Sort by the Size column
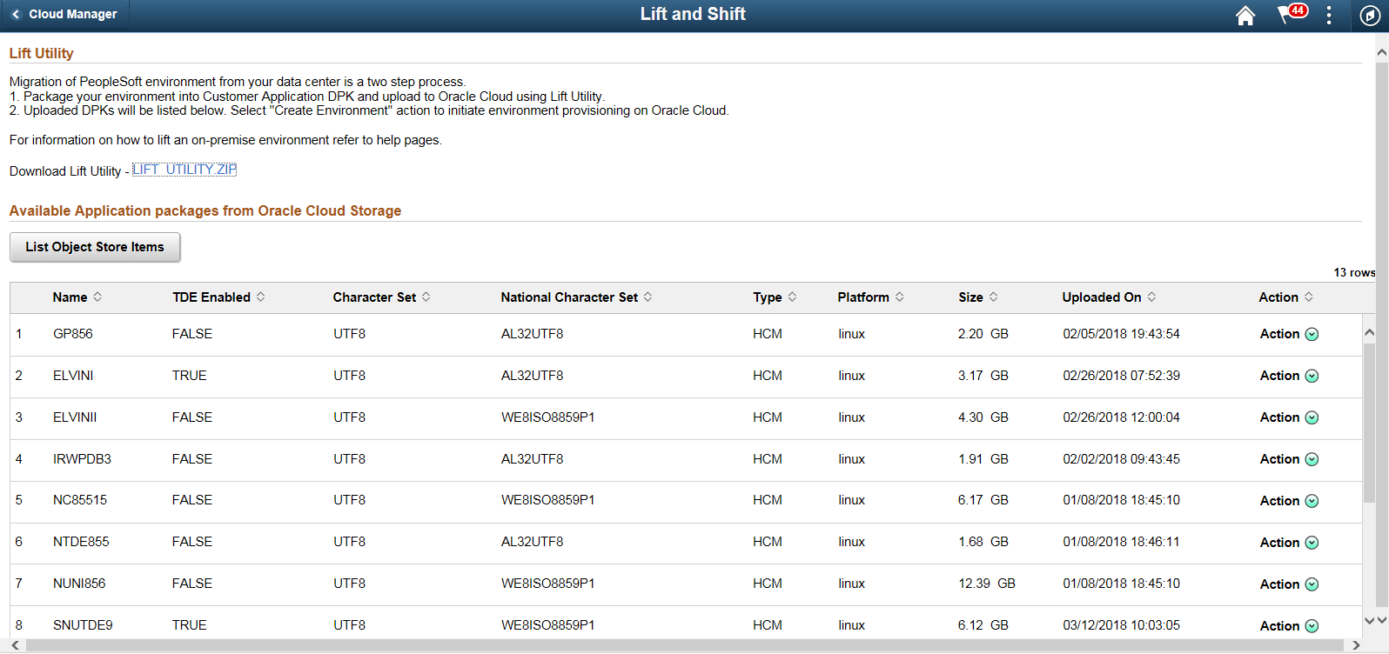 pos(978,297)
